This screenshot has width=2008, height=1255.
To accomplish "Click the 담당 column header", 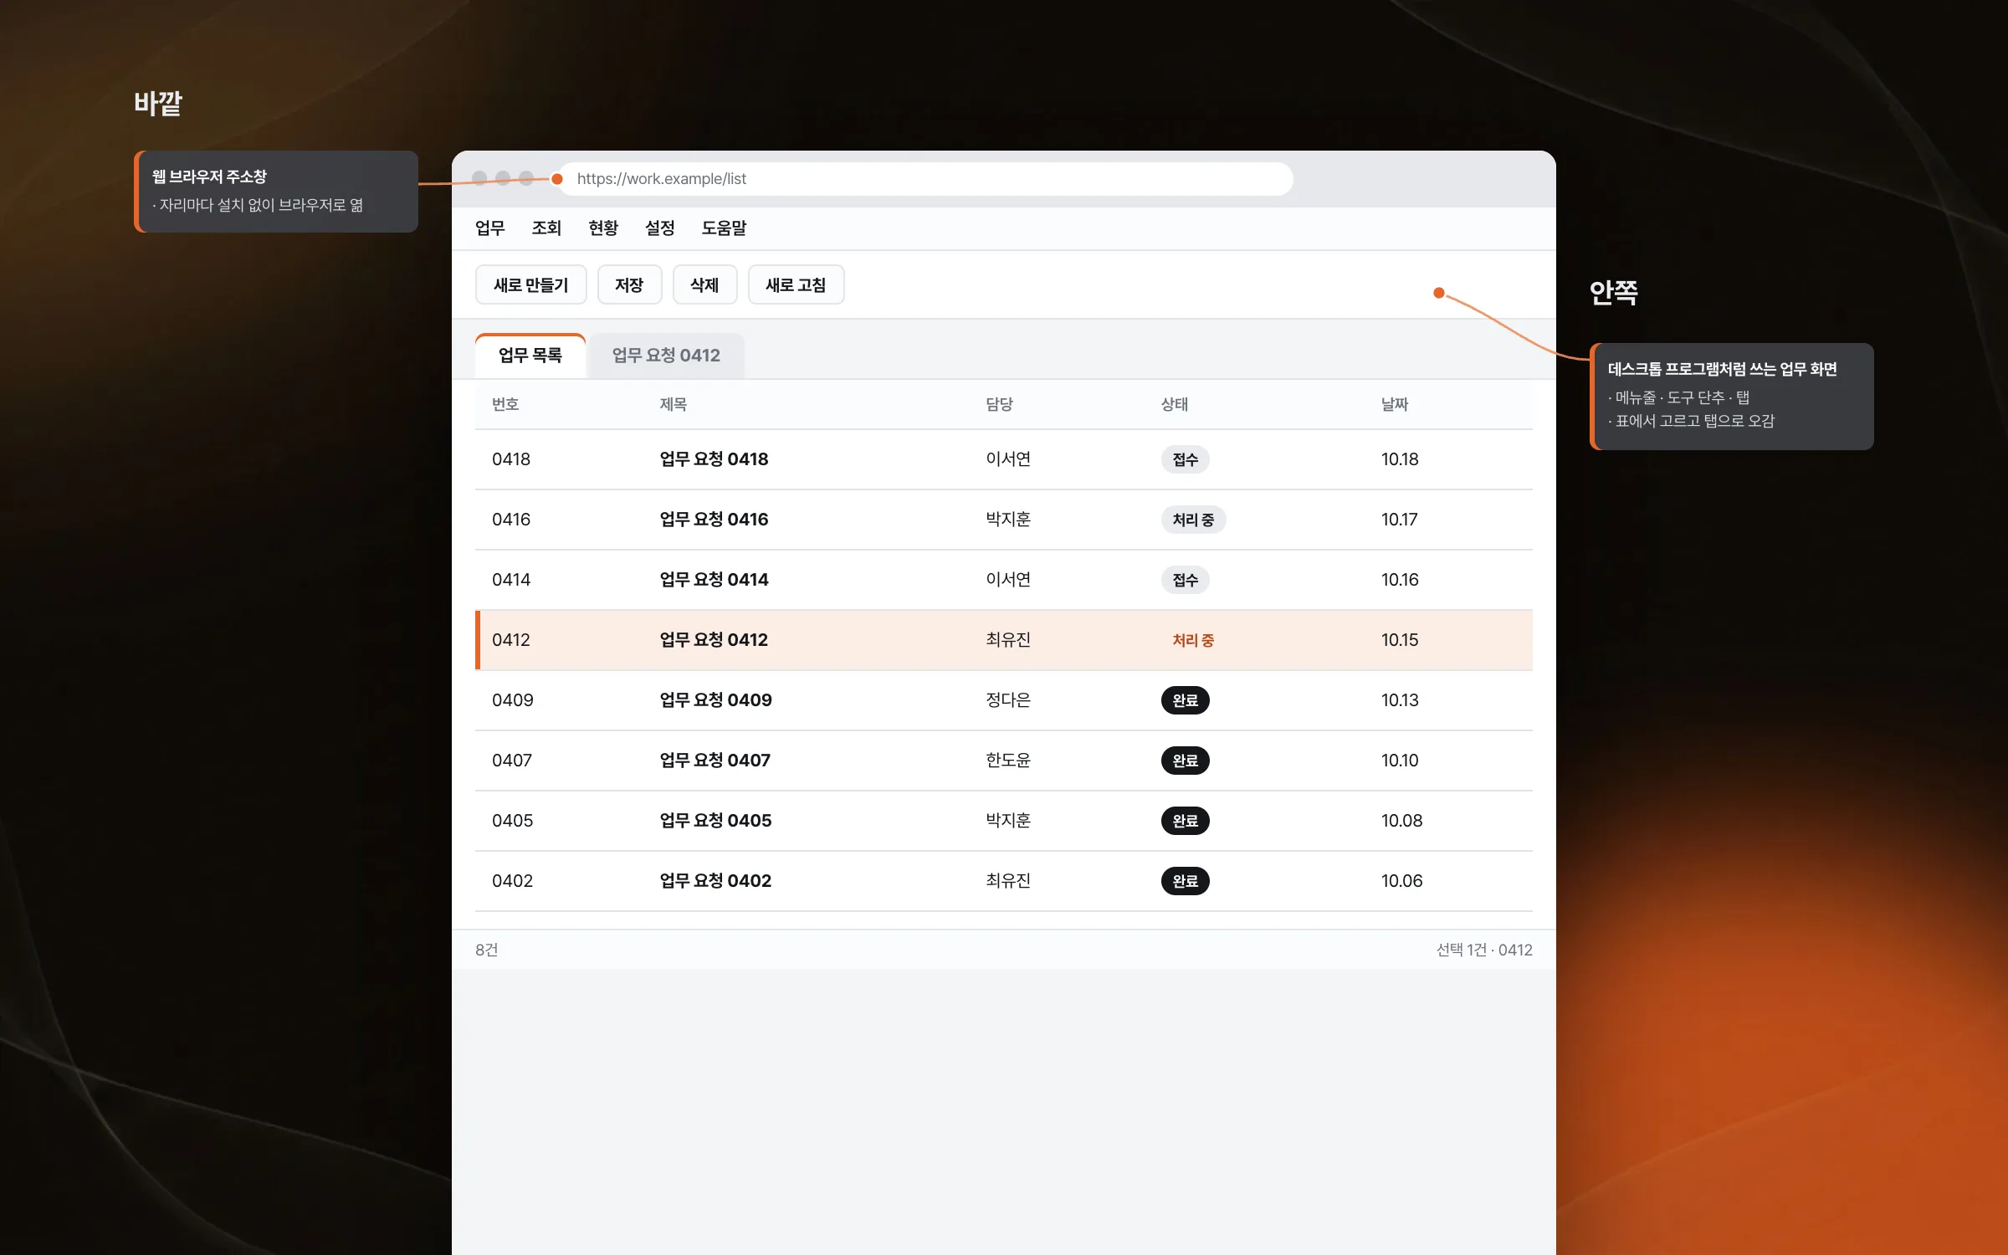I will pyautogui.click(x=1000, y=405).
